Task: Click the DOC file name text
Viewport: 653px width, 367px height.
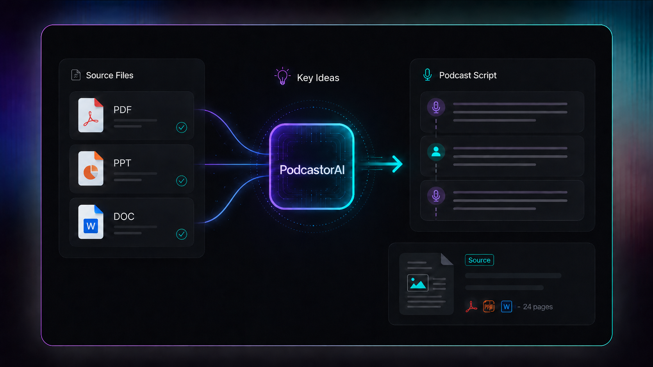Action: [x=124, y=216]
